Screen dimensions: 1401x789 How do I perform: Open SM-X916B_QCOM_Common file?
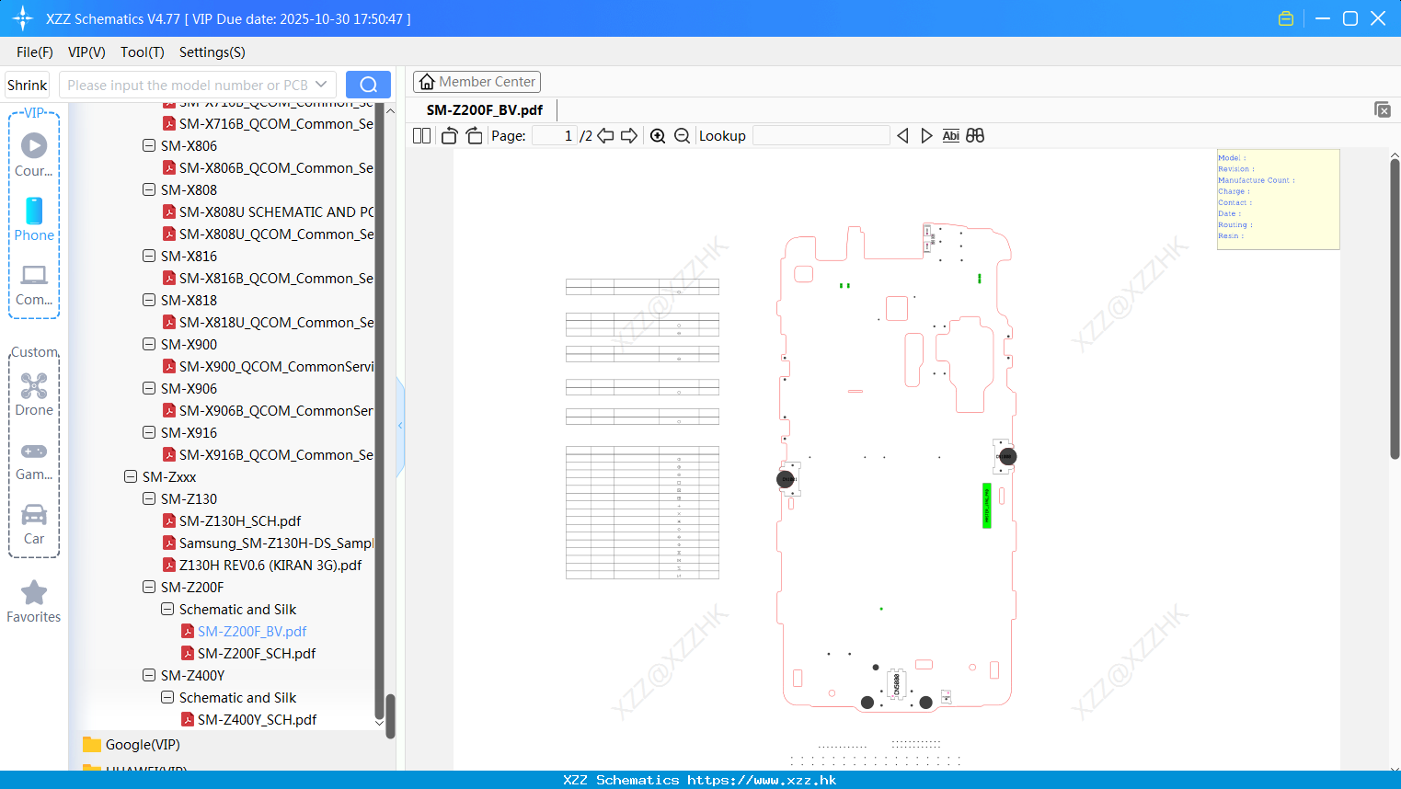(x=268, y=454)
